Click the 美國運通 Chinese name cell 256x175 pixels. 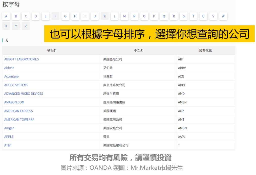(139, 111)
